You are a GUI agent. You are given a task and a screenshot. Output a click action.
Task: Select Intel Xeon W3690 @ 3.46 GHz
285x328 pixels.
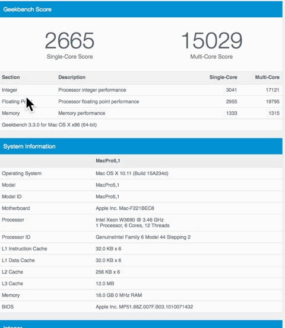pos(129,220)
